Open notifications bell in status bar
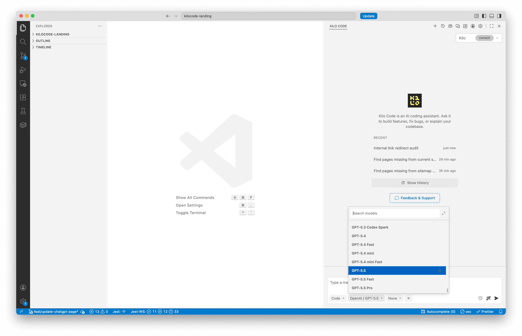 [x=501, y=312]
